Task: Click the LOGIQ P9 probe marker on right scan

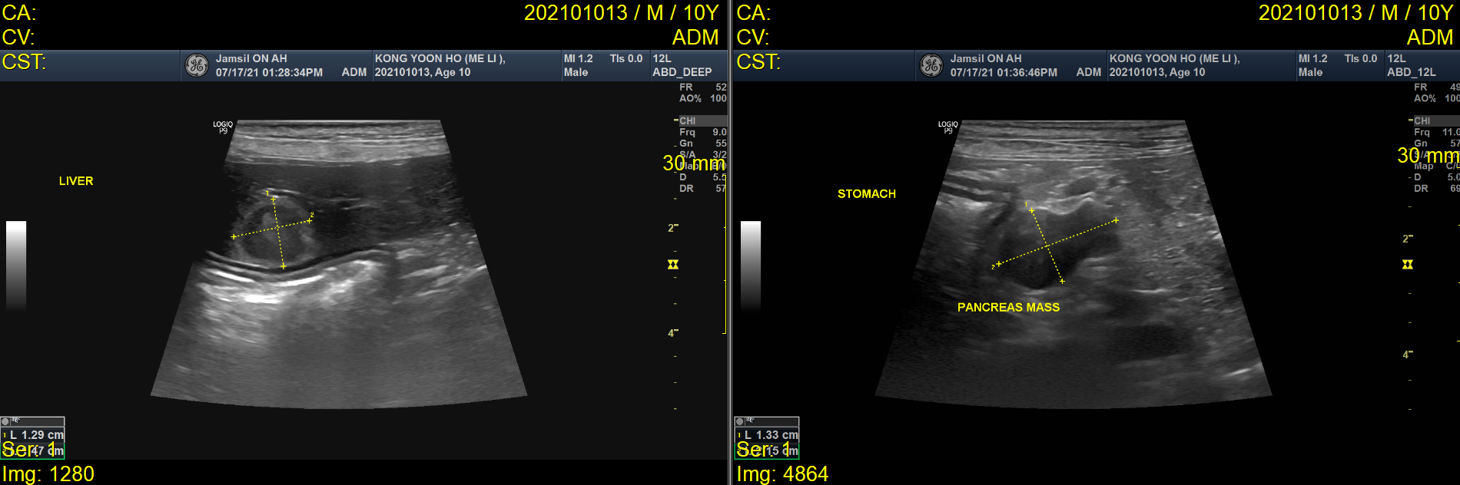Action: [948, 127]
